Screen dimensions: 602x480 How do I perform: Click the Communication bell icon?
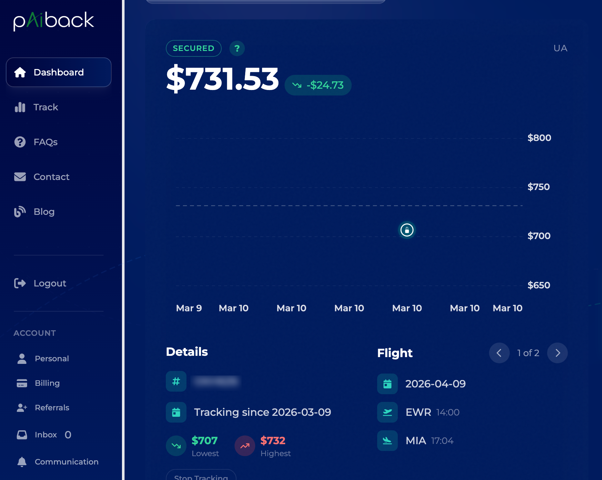pyautogui.click(x=22, y=462)
